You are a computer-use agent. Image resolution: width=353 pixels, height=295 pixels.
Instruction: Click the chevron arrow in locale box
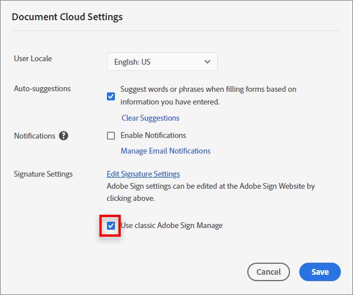coord(208,62)
